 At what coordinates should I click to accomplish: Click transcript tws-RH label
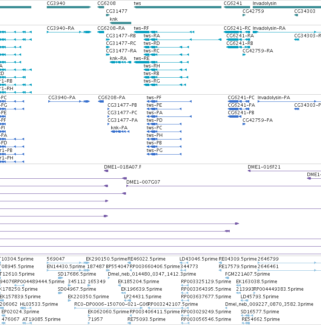(152, 66)
